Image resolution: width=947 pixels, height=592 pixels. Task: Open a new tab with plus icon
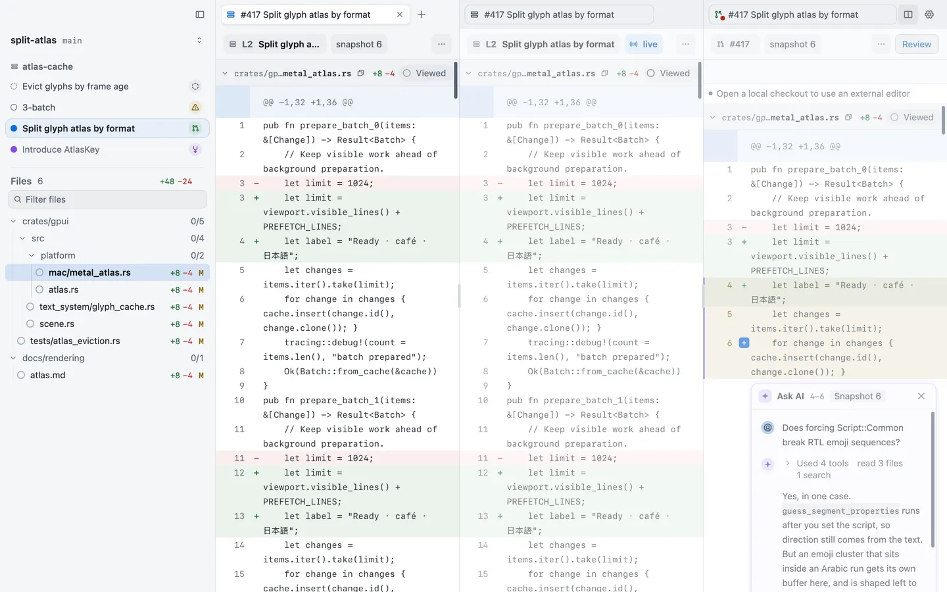(x=422, y=14)
